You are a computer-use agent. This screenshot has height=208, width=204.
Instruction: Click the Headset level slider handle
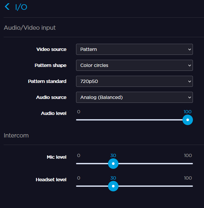113,186
